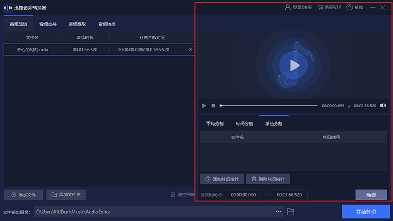This screenshot has width=393, height=221.
Task: Open the 购买VIP shopping cart link
Action: pyautogui.click(x=329, y=7)
